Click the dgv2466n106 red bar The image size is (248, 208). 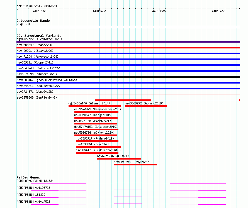pos(95,106)
